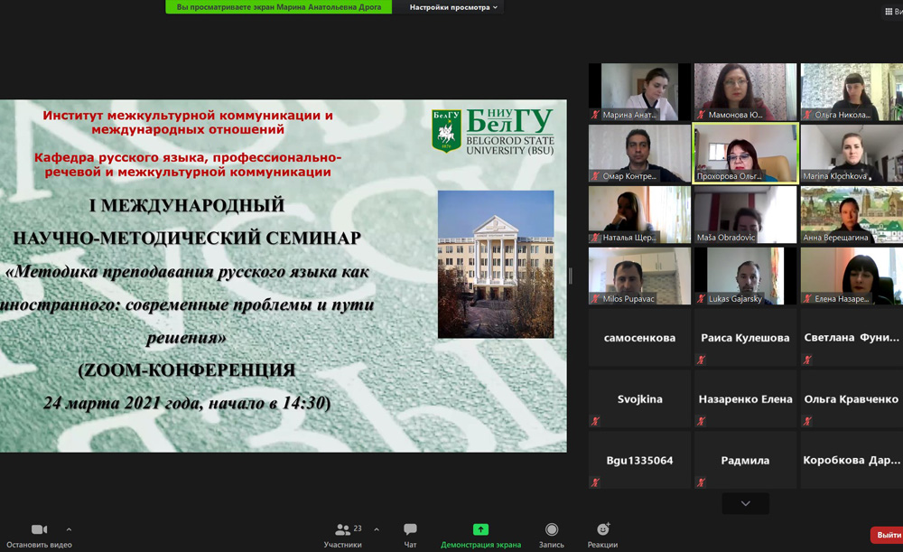Open the Чат chat panel
The height and width of the screenshot is (552, 903).
(410, 529)
